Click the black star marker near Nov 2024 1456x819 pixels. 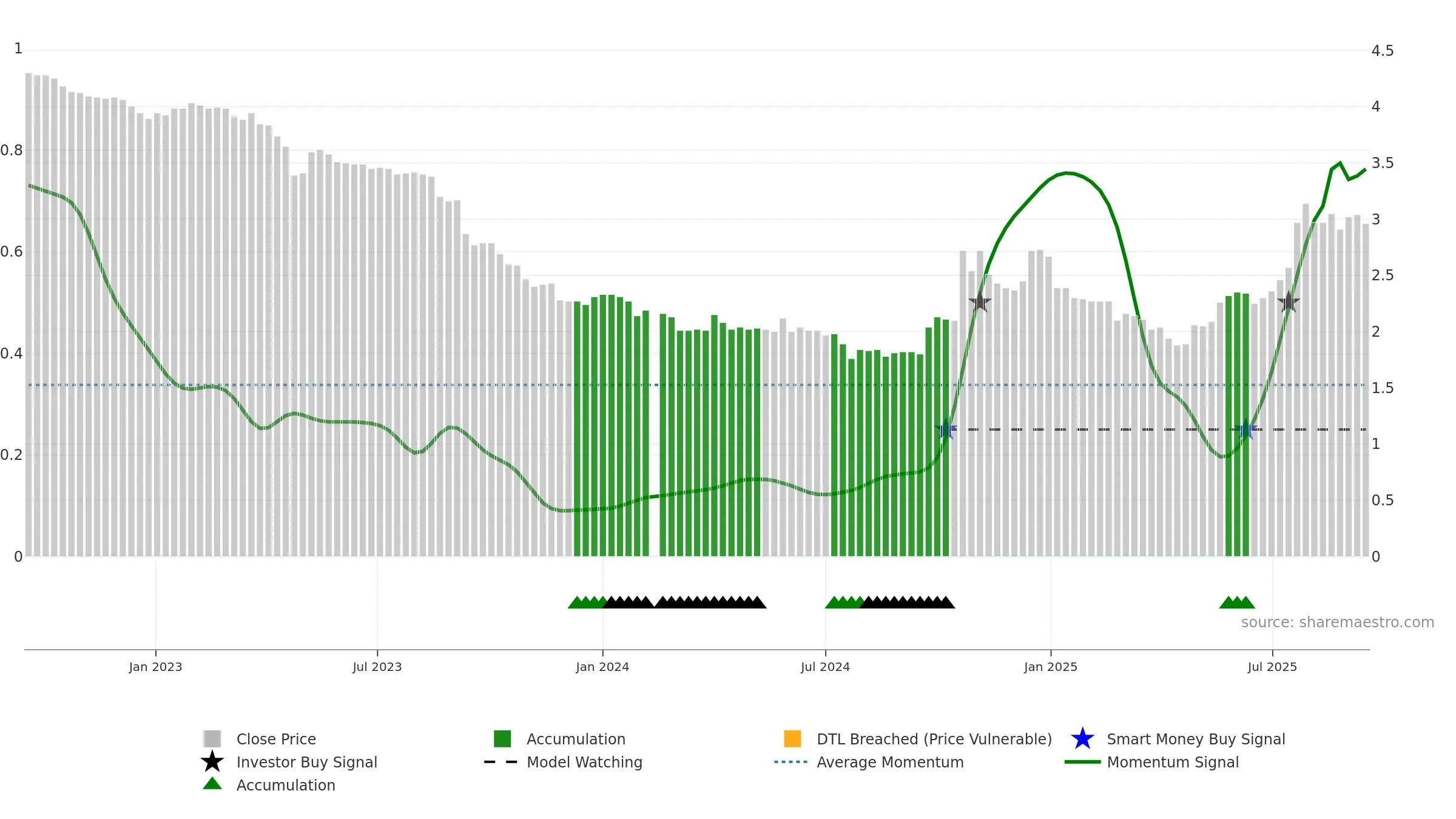point(980,302)
